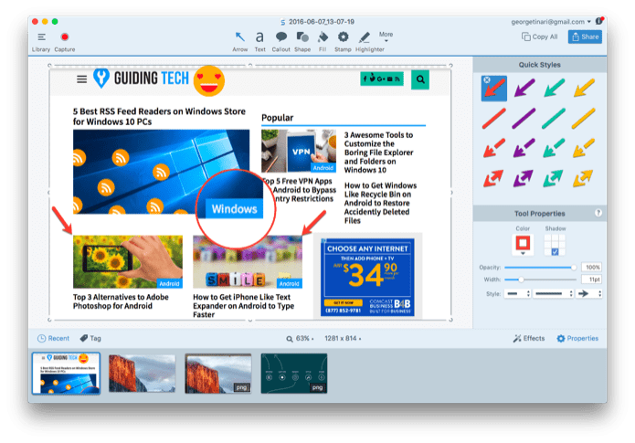Choose the red double-headed arrow style

493,178
